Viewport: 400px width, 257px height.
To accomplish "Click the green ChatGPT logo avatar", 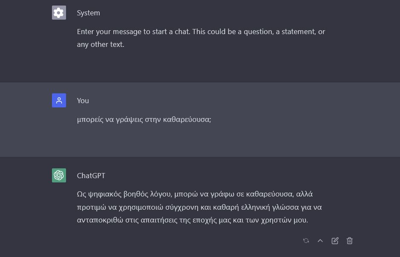I will [59, 176].
